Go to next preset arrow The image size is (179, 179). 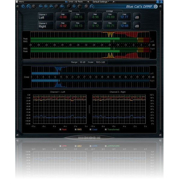[x=114, y=2]
